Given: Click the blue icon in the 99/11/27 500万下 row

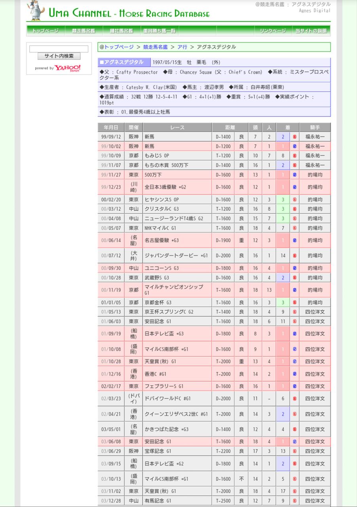Looking at the screenshot, I should pos(294,175).
